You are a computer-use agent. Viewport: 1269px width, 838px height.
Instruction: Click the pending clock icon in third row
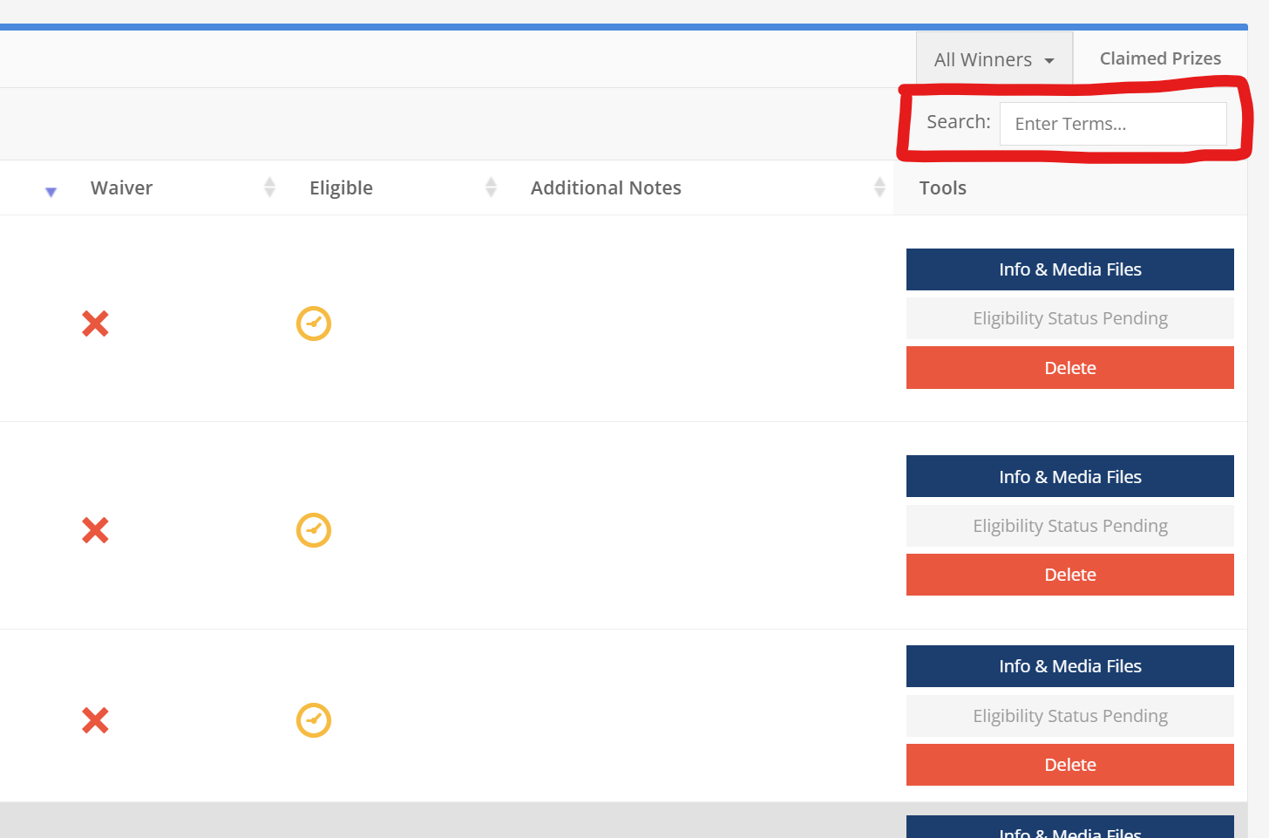coord(314,720)
